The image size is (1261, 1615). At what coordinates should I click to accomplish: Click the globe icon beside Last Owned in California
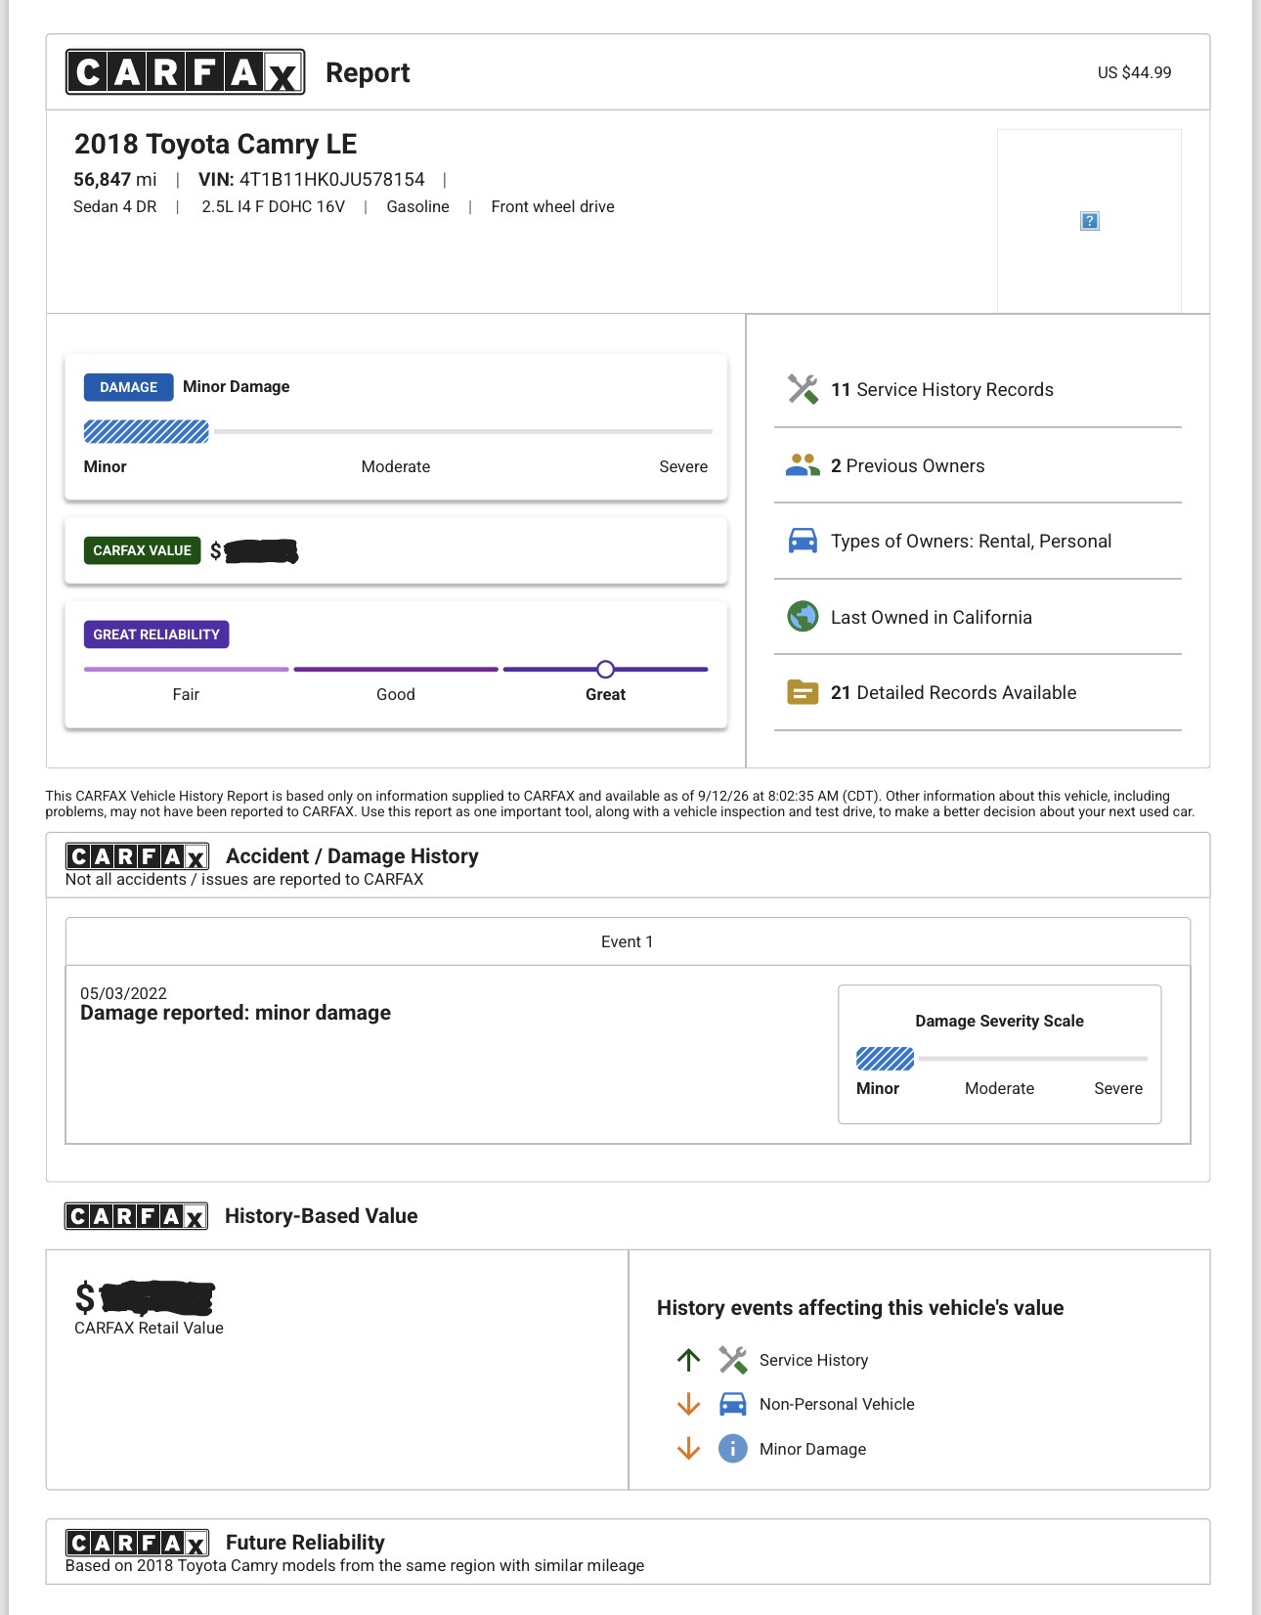point(803,617)
